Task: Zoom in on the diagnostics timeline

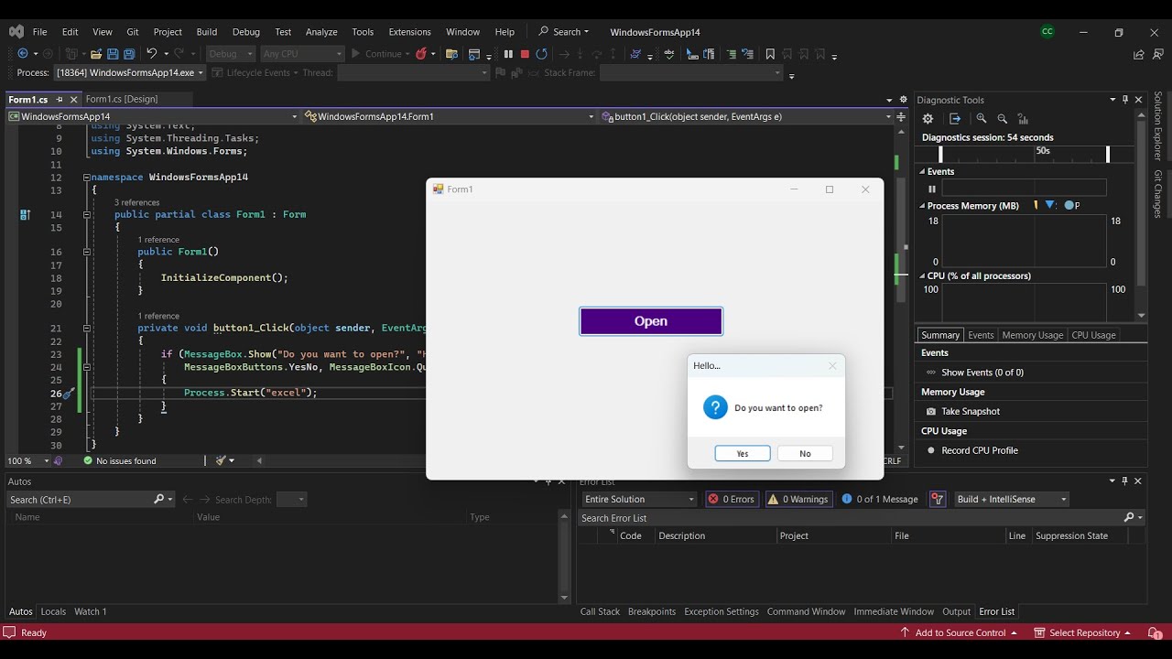Action: [x=982, y=119]
